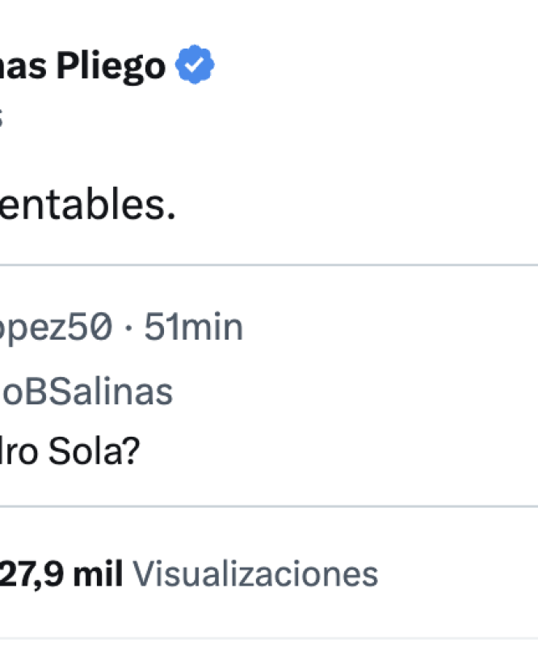The height and width of the screenshot is (647, 538).
Task: Open the profile via the name 'Pliego'
Action: (x=111, y=67)
